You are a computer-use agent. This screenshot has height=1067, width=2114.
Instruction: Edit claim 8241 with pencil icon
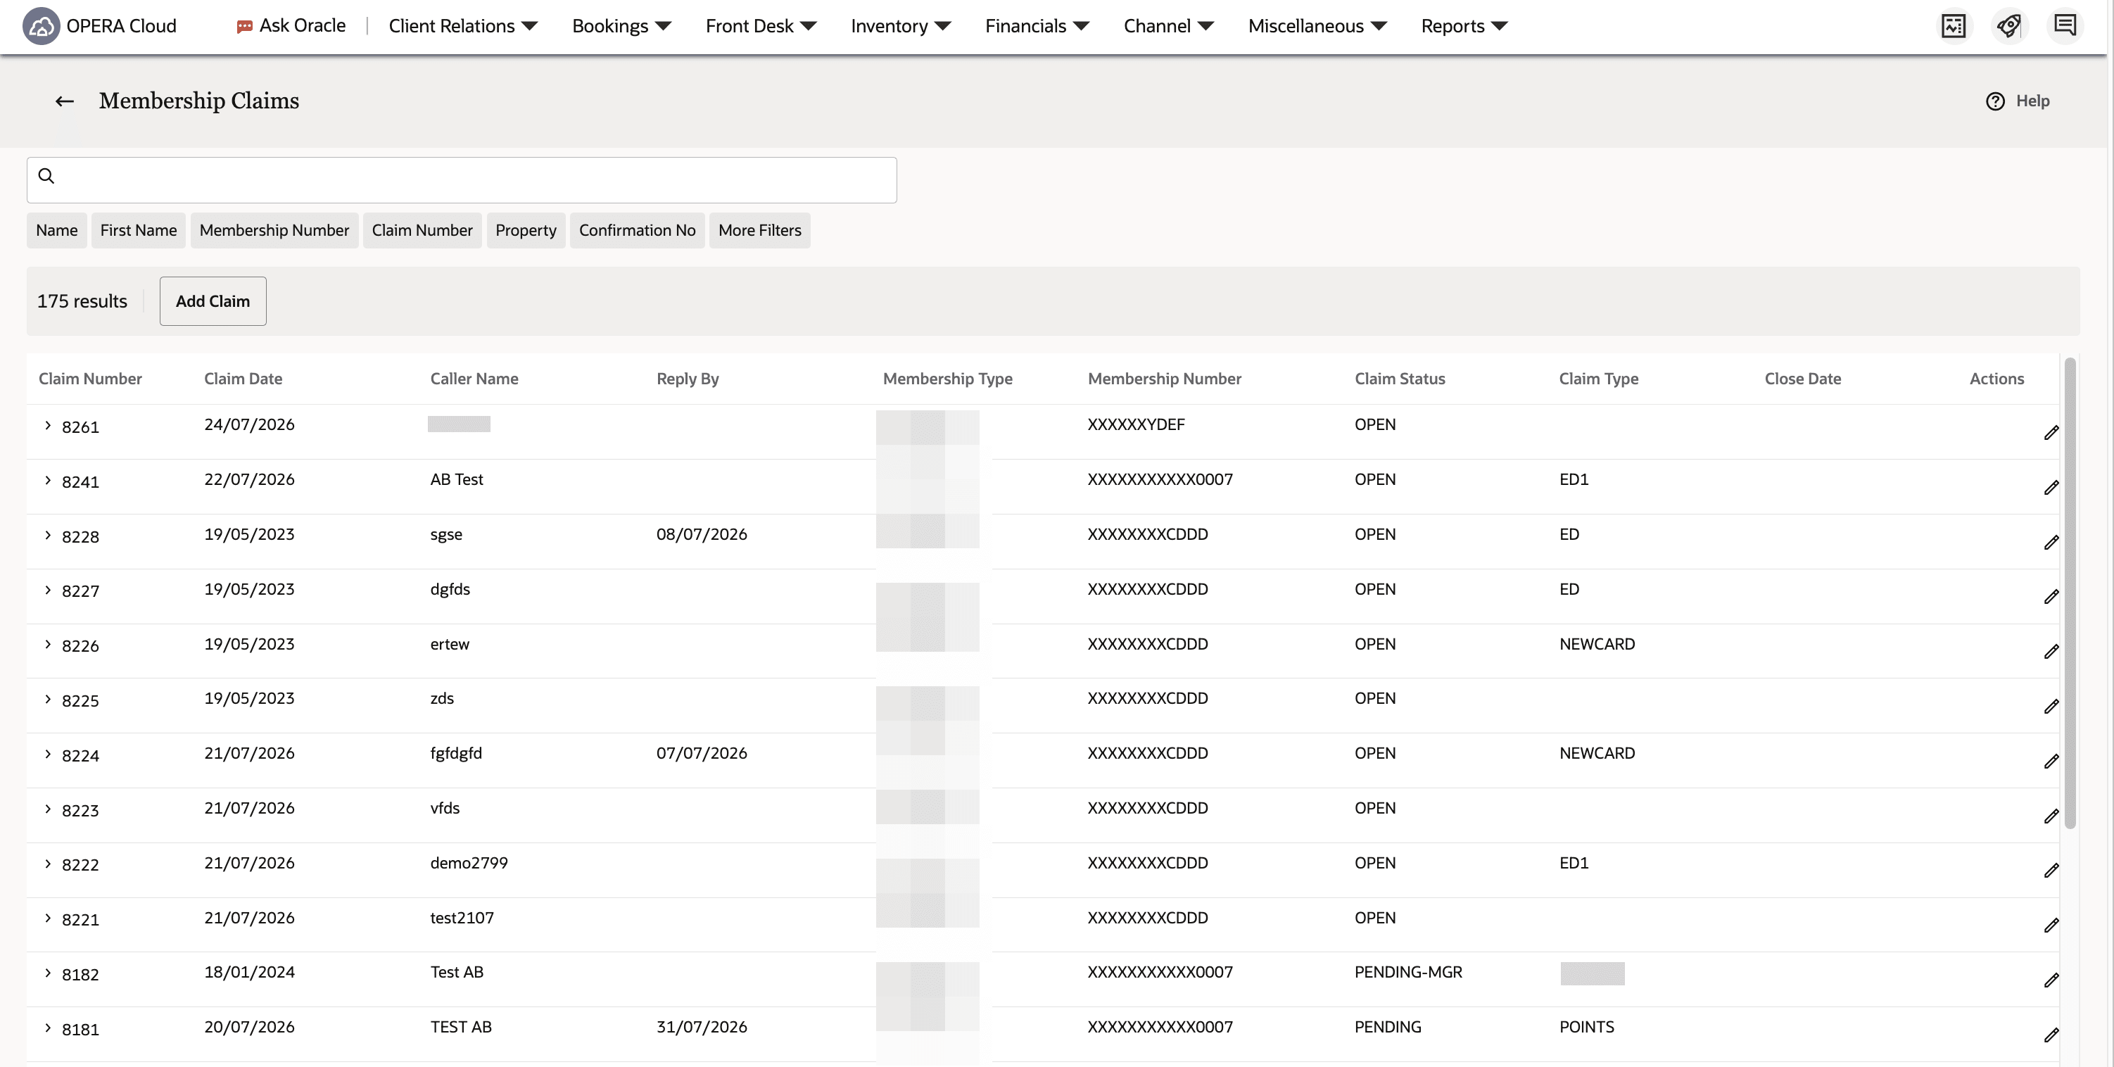[x=2051, y=488]
